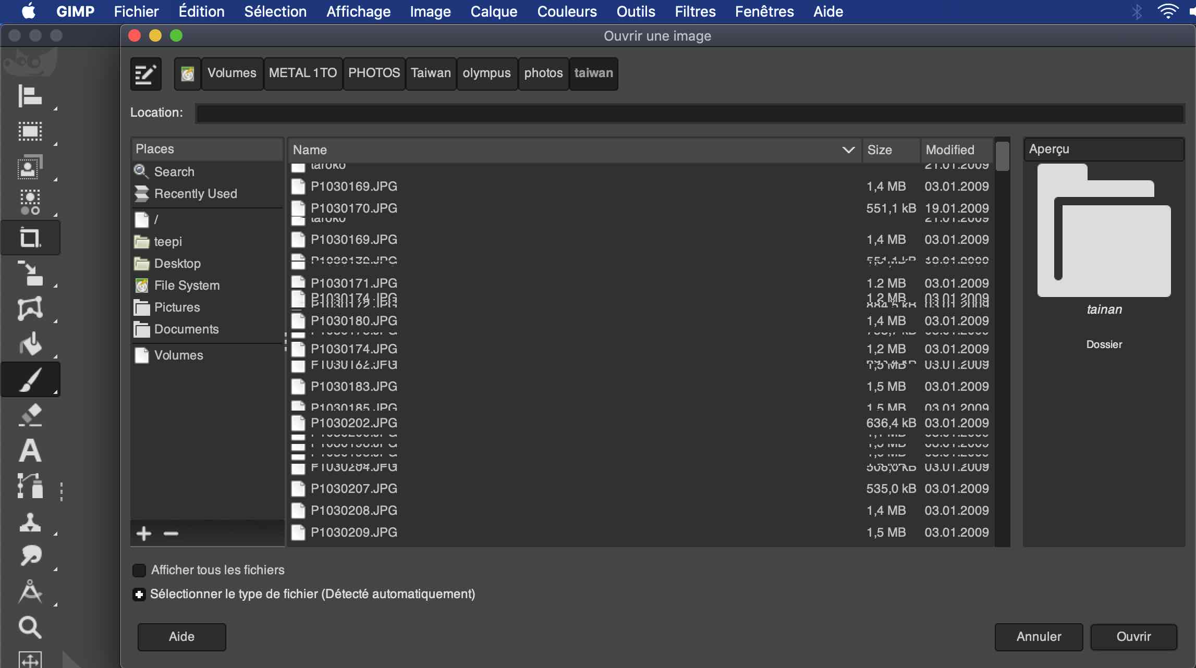Open the Calque menu
Screen dimensions: 1196x668
pos(493,11)
